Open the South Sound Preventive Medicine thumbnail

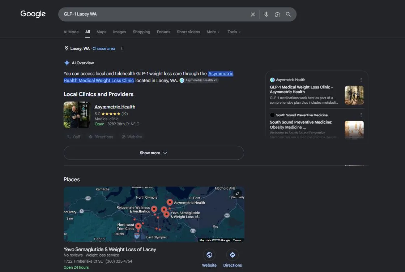point(354,130)
